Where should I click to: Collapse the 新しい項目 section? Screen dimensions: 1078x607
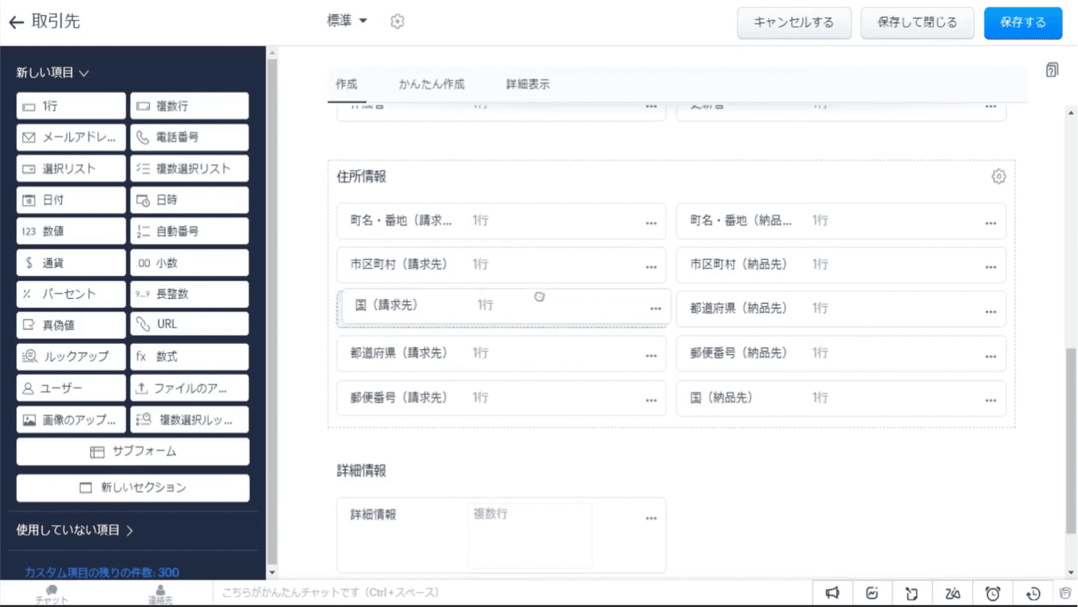coord(52,72)
